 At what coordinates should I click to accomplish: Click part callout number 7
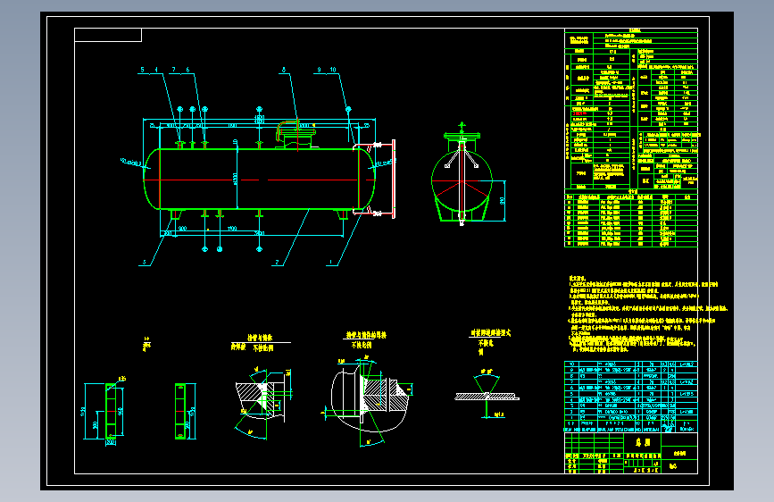174,70
